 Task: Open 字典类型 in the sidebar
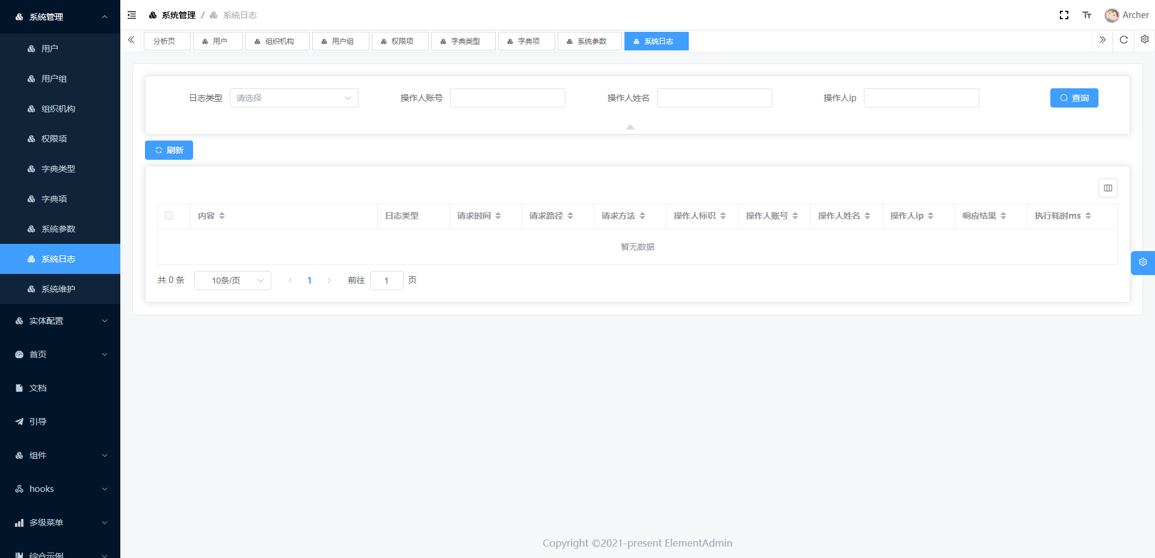point(60,169)
